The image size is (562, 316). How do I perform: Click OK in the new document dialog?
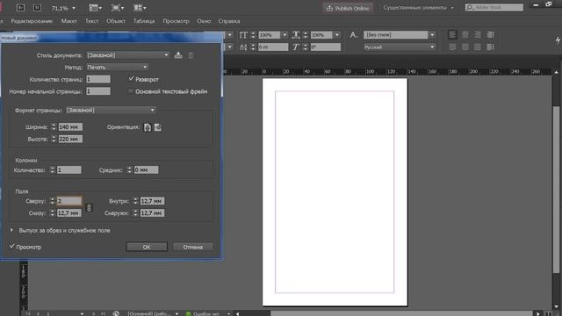coord(147,247)
